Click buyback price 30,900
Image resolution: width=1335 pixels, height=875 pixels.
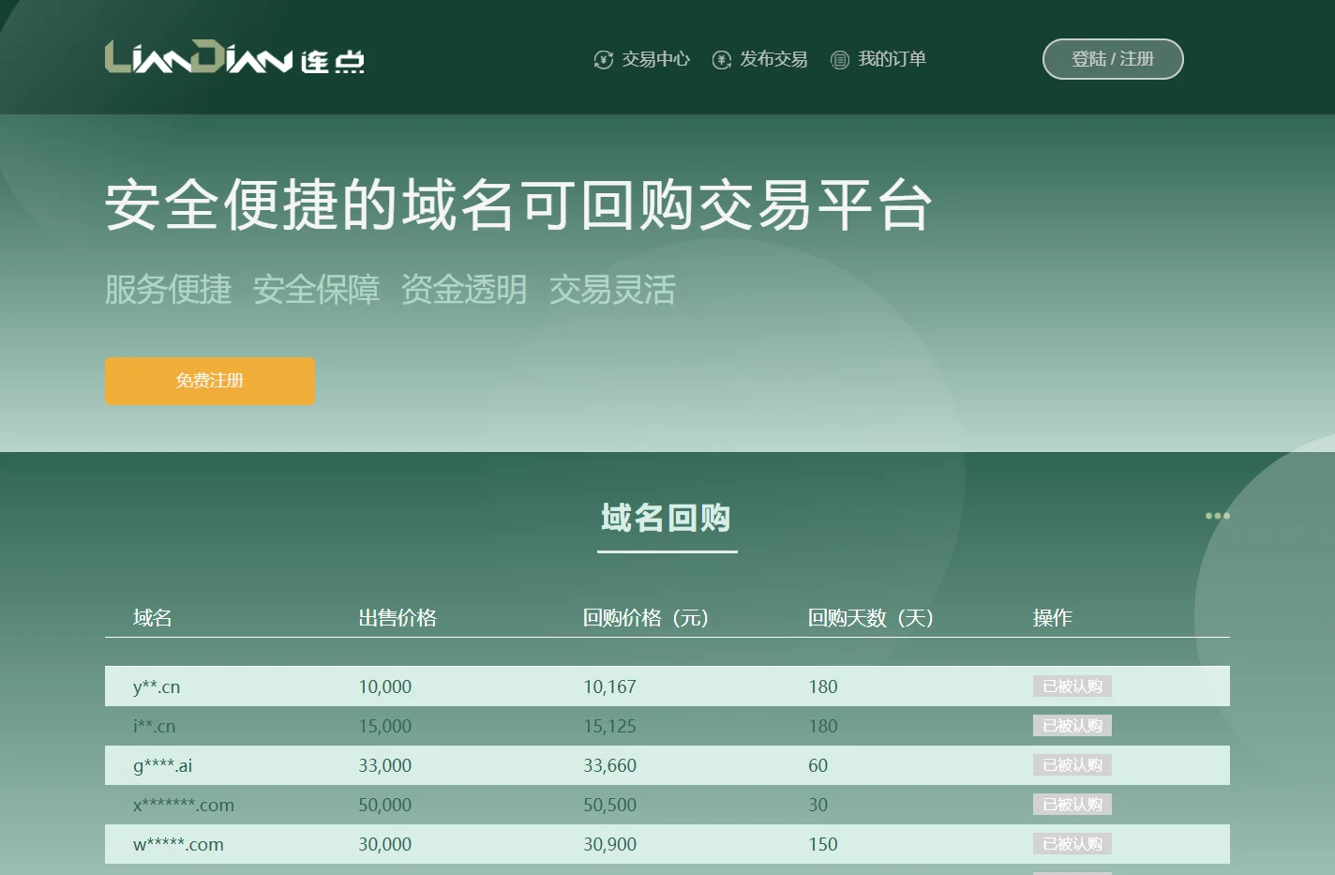click(610, 844)
